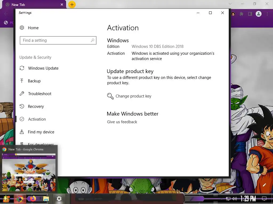Screen dimensions: 273x204
Task: Click the round avatar extension icon in Chrome's toolbar
Action: pos(233,14)
